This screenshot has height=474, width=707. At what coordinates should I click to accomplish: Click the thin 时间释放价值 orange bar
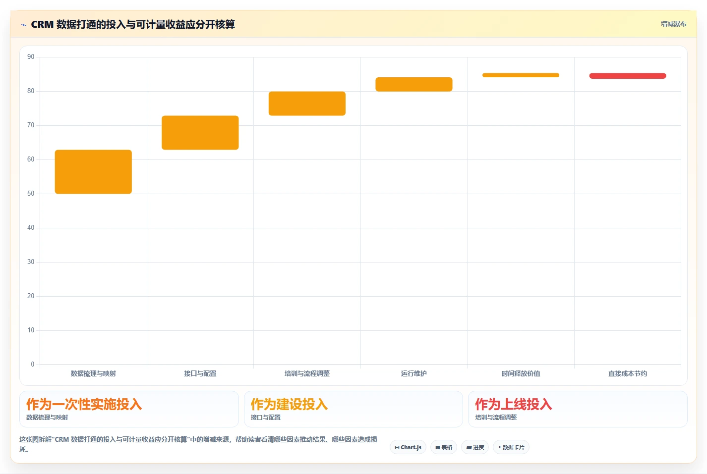pyautogui.click(x=521, y=75)
